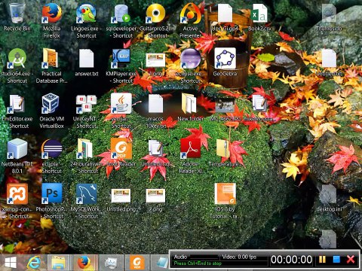Close the recorder bar with red X
Viewport: 362px width, 271px height.
point(351,259)
